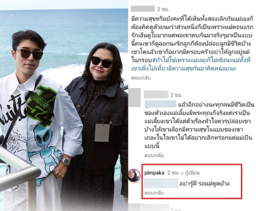The height and width of the screenshot is (211, 256).
Task: Click the ผู้เขียน author label
Action: 192,173
